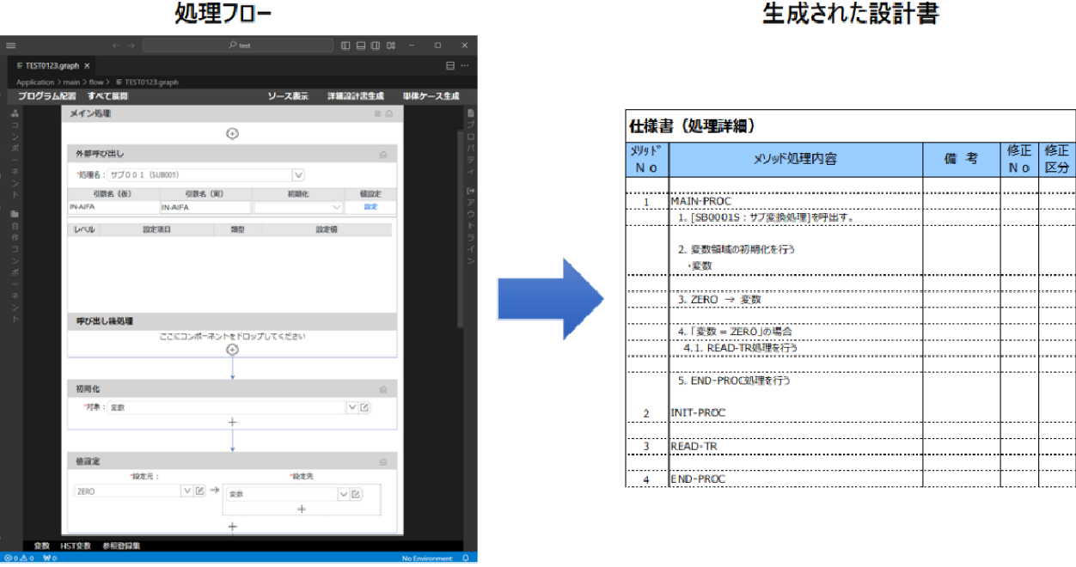This screenshot has width=1076, height=567.
Task: Click the edit icon next to ZERO field
Action: pos(199,491)
